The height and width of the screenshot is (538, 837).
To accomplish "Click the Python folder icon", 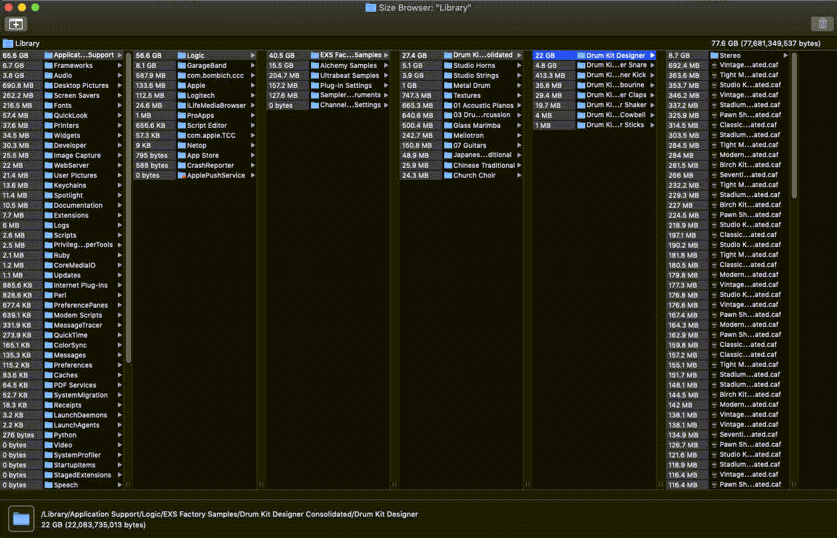I will point(49,435).
